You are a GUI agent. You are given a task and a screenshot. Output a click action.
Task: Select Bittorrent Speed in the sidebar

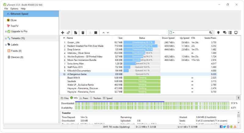pos(31,14)
